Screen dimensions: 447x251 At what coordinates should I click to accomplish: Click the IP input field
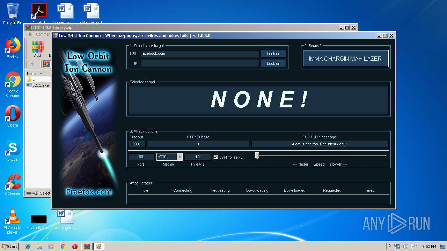pyautogui.click(x=200, y=63)
